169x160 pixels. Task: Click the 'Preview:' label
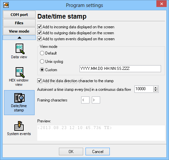[x=44, y=121]
